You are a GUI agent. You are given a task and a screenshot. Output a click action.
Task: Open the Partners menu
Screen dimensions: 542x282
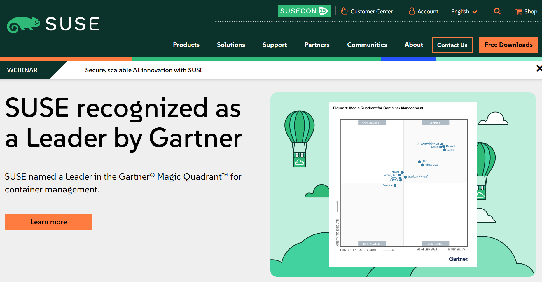click(x=317, y=45)
